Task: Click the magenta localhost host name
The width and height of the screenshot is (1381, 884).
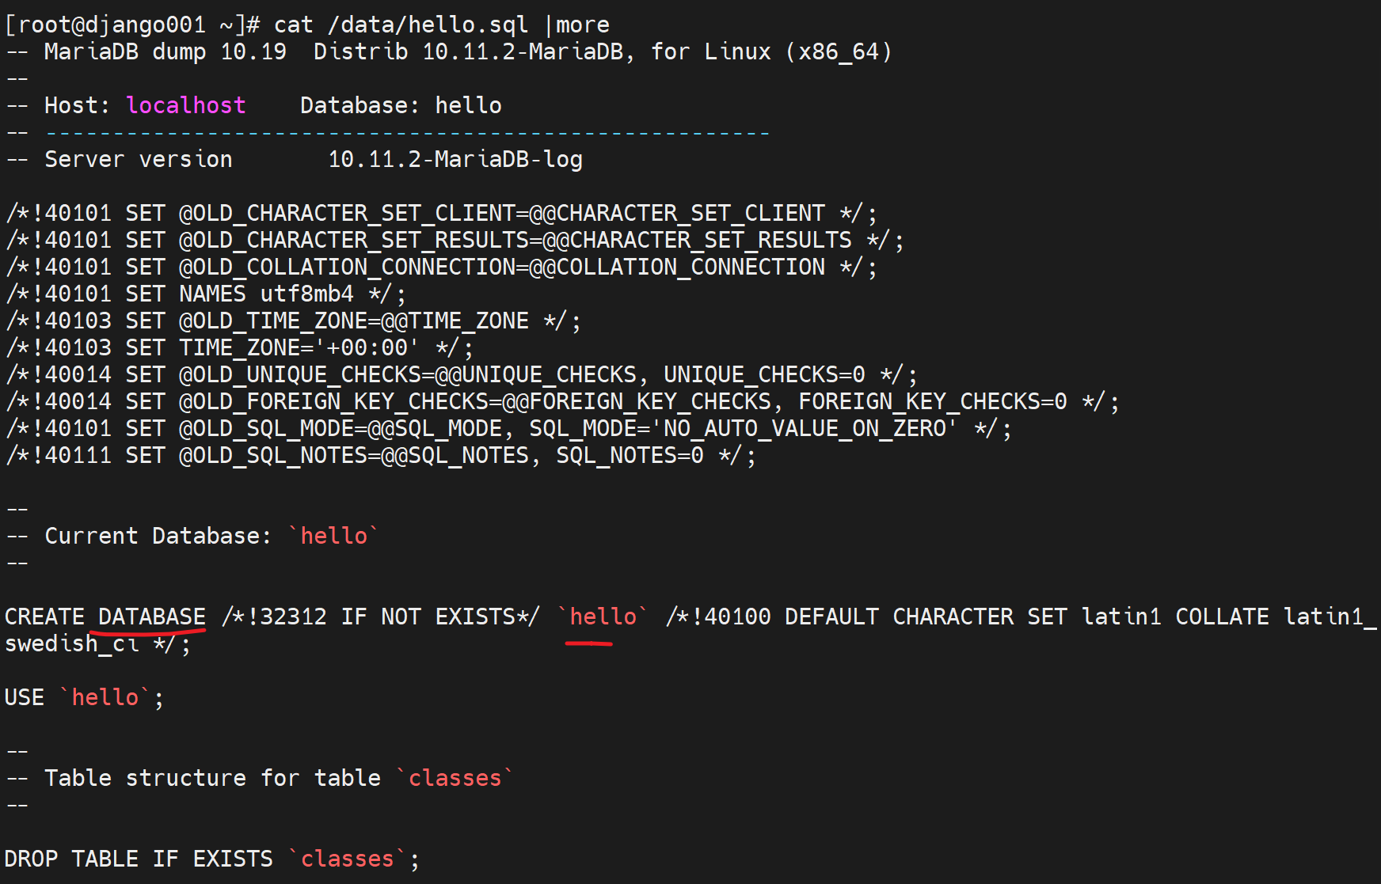Action: (x=186, y=105)
